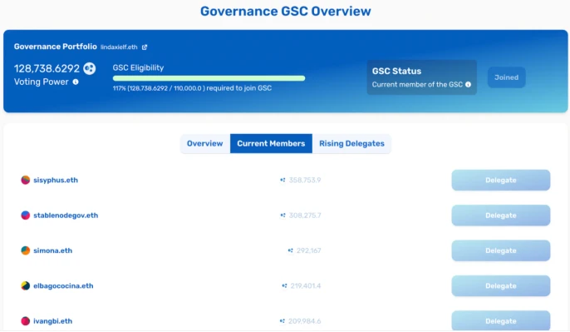The image size is (570, 332).
Task: Click the lindaxielf.eth address link
Action: click(119, 47)
